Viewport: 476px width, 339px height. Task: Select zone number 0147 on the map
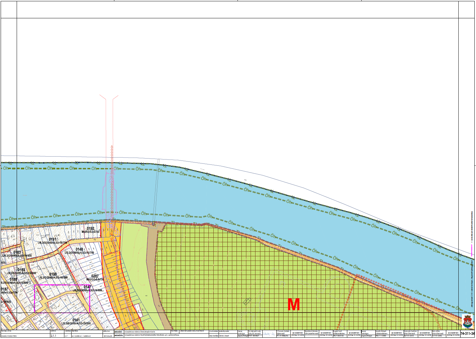(x=87, y=287)
